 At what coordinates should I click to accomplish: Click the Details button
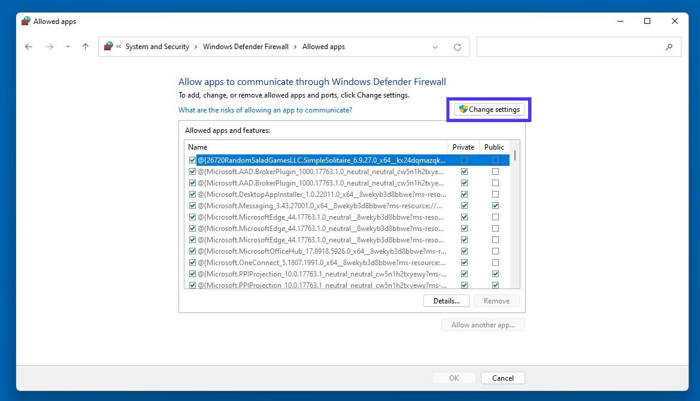point(447,300)
